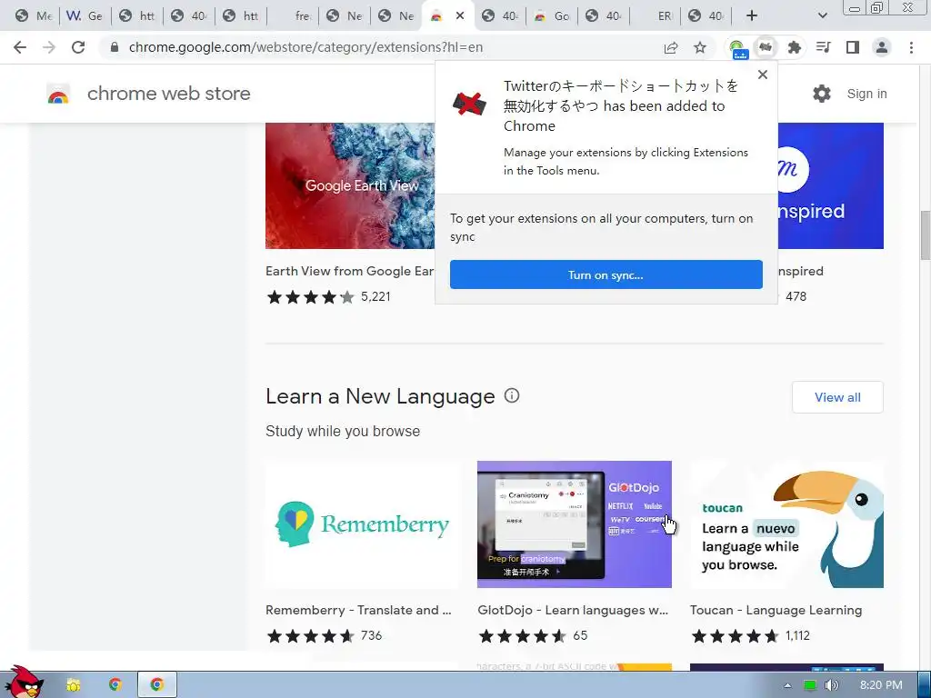Show hidden tray icons arrow
Image resolution: width=931 pixels, height=698 pixels.
(x=787, y=685)
